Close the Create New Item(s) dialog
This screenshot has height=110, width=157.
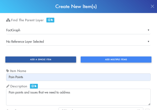tap(152, 6)
